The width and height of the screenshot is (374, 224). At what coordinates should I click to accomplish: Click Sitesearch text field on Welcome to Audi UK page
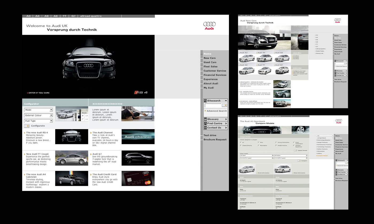tap(213, 106)
